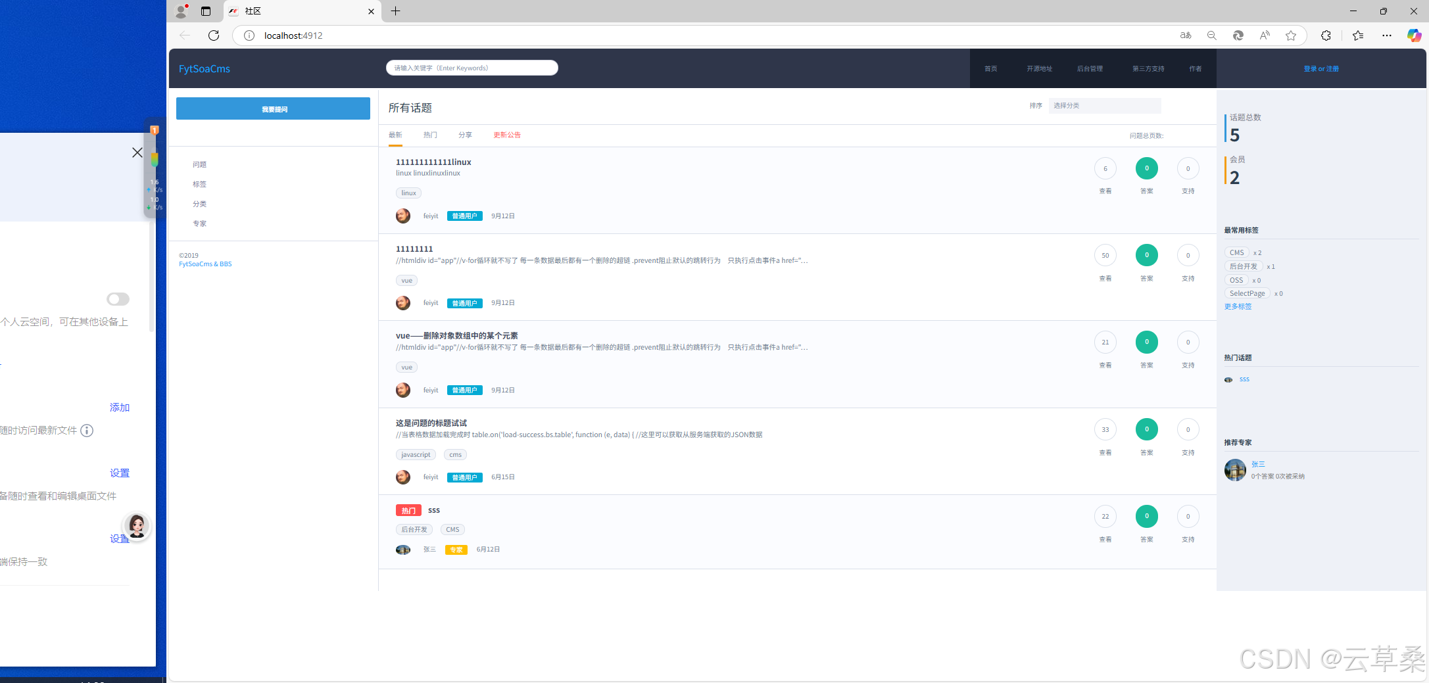Click expert 张三's avatar in 推荐专家
The height and width of the screenshot is (683, 1429).
[1235, 470]
